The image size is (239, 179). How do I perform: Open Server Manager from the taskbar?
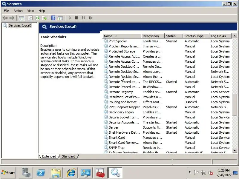point(26,173)
